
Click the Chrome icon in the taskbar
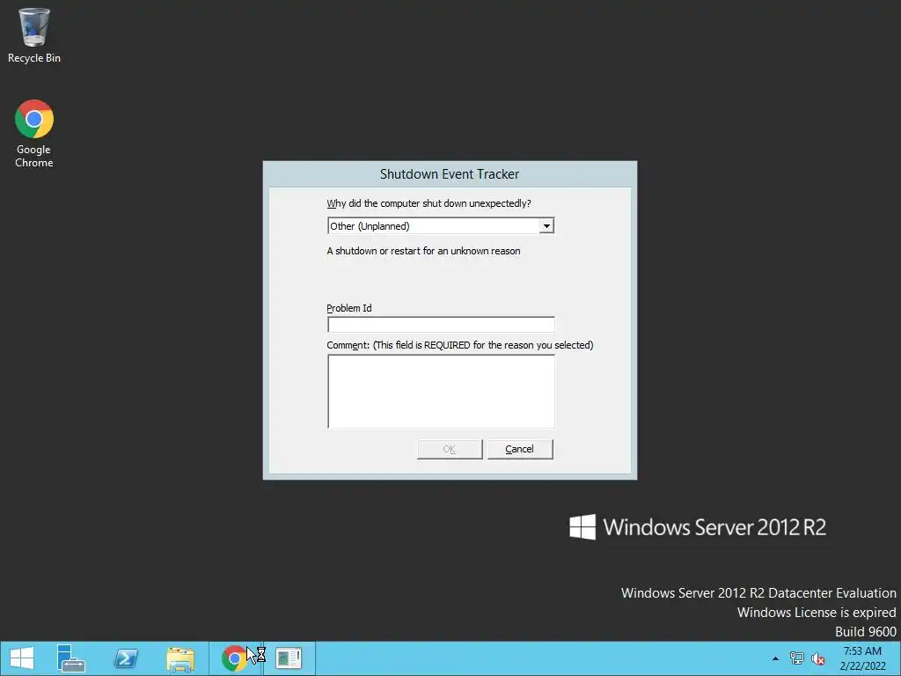tap(234, 658)
